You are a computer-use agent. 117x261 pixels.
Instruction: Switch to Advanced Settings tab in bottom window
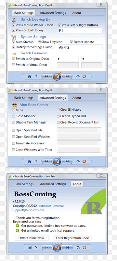coord(53,184)
